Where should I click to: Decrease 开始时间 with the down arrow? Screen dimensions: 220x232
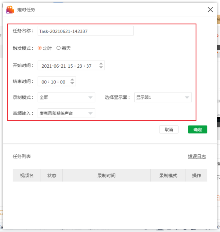pos(101,68)
